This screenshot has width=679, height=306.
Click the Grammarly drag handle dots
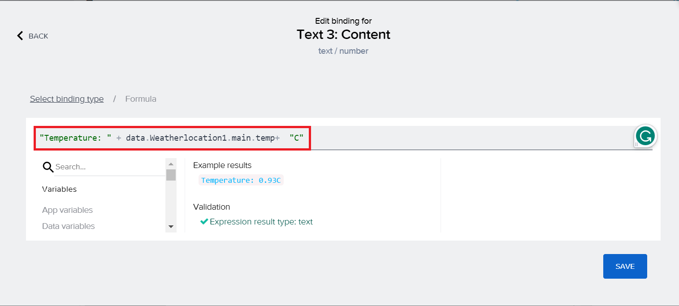636,145
